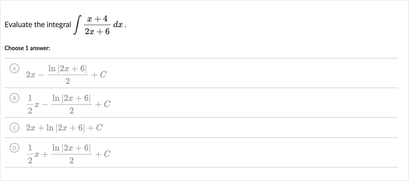Click the 'Evaluate the integral' question text
The image size is (409, 181).
click(38, 25)
